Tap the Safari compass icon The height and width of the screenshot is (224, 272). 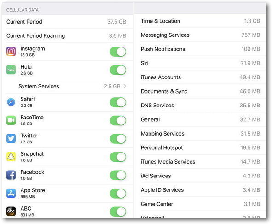11,102
